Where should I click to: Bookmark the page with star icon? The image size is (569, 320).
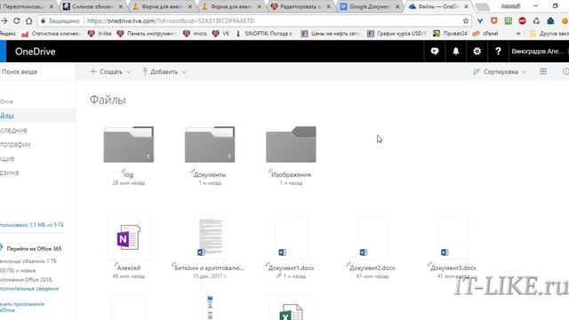pyautogui.click(x=466, y=21)
